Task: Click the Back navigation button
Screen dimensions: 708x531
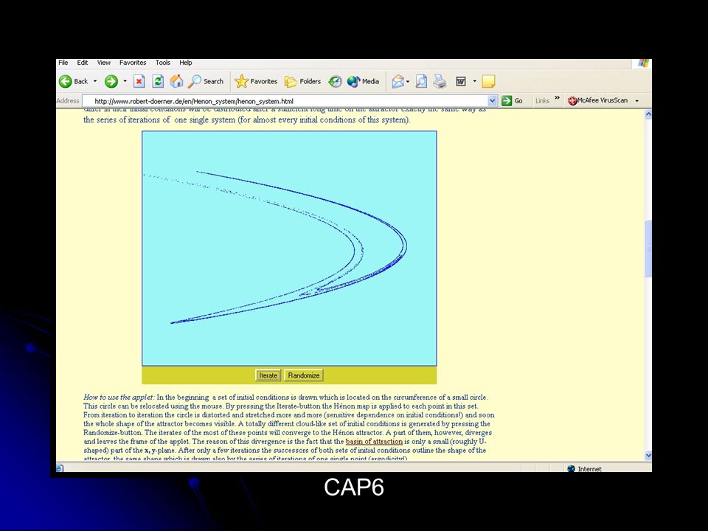Action: [x=74, y=81]
